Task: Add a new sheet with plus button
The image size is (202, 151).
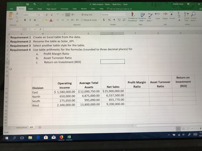Action: click(40, 127)
